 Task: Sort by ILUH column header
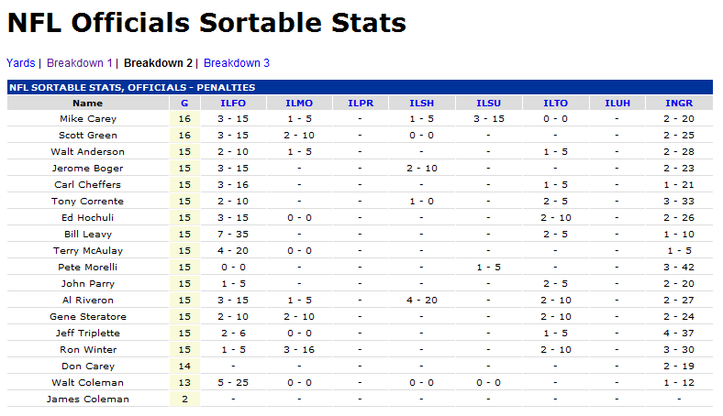coord(617,103)
